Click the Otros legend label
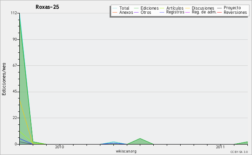 pos(146,12)
